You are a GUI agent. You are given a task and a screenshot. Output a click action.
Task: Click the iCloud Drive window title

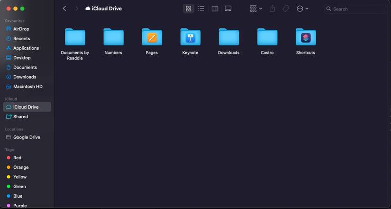tap(107, 9)
